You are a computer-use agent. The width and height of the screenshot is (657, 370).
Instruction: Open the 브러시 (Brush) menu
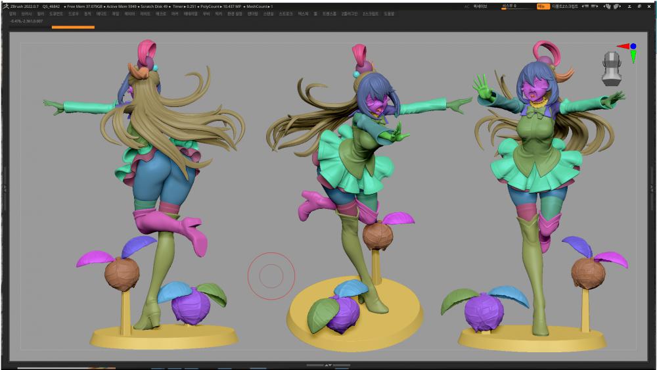[x=26, y=14]
